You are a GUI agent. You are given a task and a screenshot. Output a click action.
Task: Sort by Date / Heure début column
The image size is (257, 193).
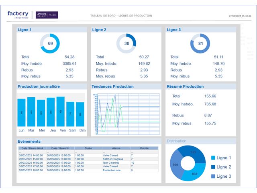coord(32,148)
